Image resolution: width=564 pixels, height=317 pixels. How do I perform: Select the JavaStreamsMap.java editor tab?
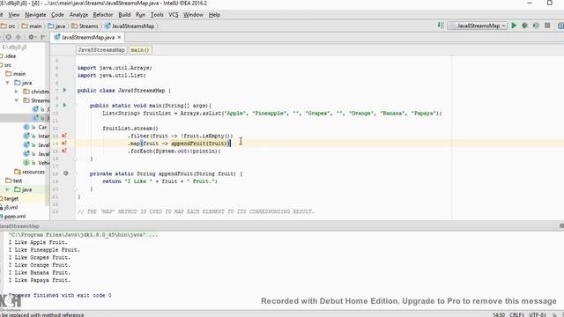(88, 37)
